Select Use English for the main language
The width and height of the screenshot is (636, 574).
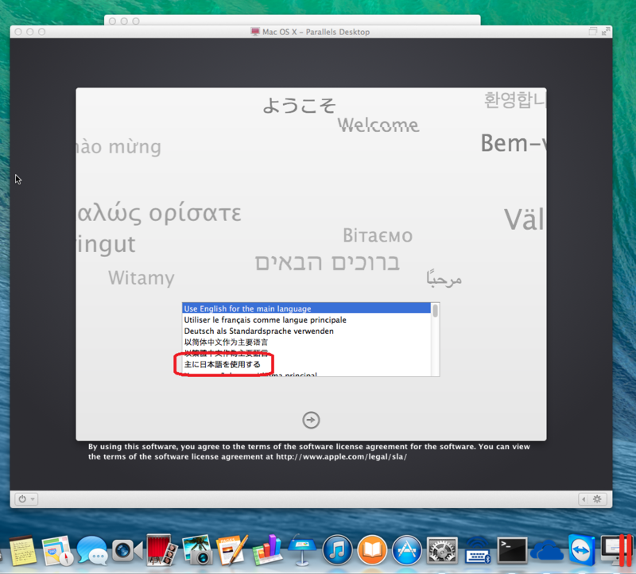point(306,308)
